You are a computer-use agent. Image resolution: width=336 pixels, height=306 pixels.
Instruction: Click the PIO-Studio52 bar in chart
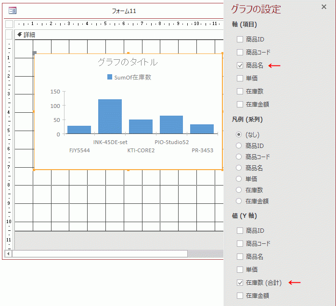(x=171, y=125)
